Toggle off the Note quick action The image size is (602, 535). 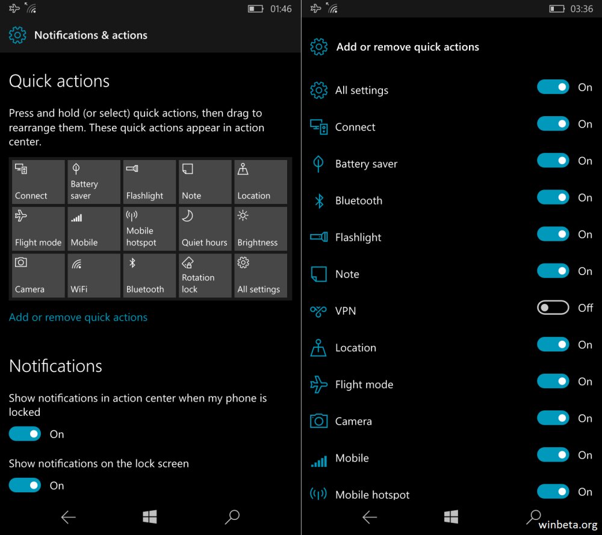(x=553, y=271)
